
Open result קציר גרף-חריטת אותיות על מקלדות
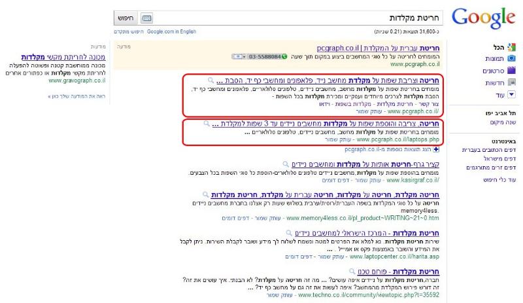365,164
